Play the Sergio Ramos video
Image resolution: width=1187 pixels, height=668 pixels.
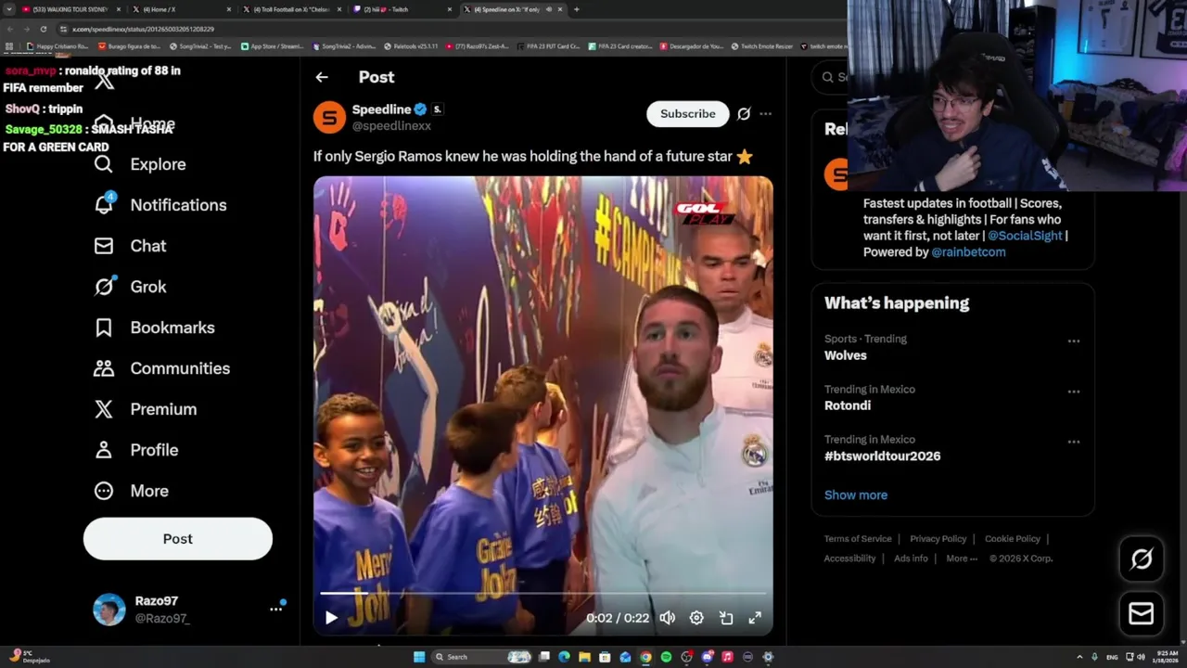331,618
